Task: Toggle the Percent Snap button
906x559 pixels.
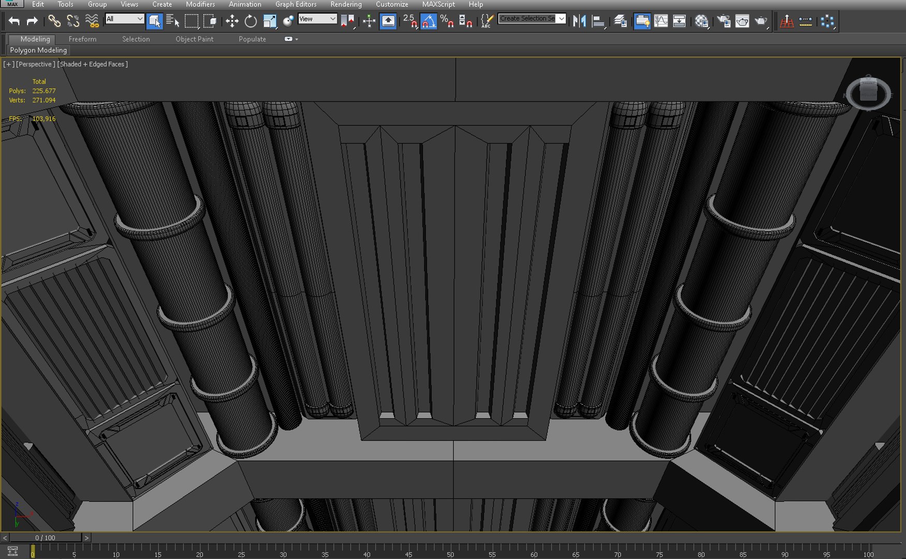Action: point(447,21)
